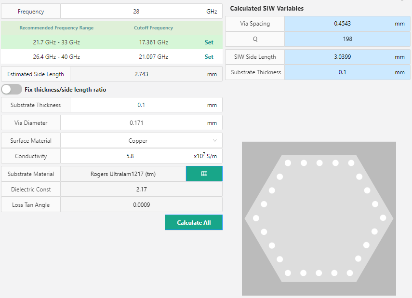
Task: Select the Dielectric Const value 2.17
Action: tap(141, 189)
